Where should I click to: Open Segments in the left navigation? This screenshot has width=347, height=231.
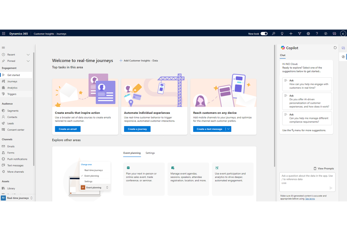click(13, 111)
